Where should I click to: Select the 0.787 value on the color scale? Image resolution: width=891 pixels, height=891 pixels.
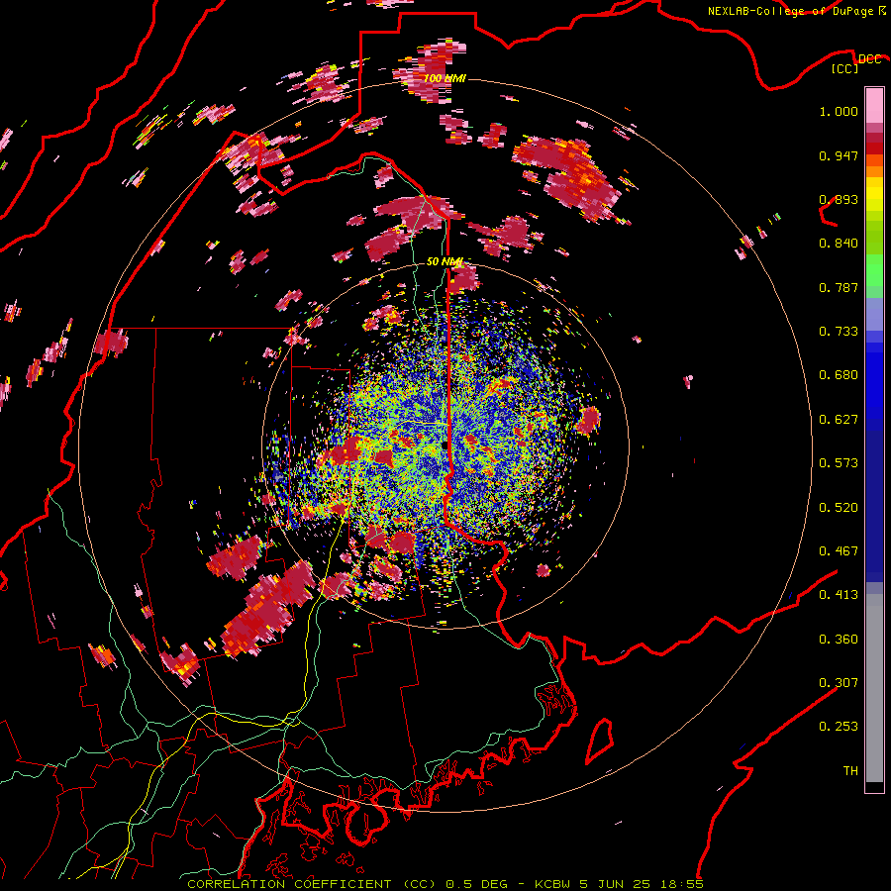[839, 287]
